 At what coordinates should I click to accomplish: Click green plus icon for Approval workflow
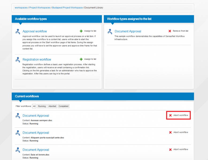81,31
